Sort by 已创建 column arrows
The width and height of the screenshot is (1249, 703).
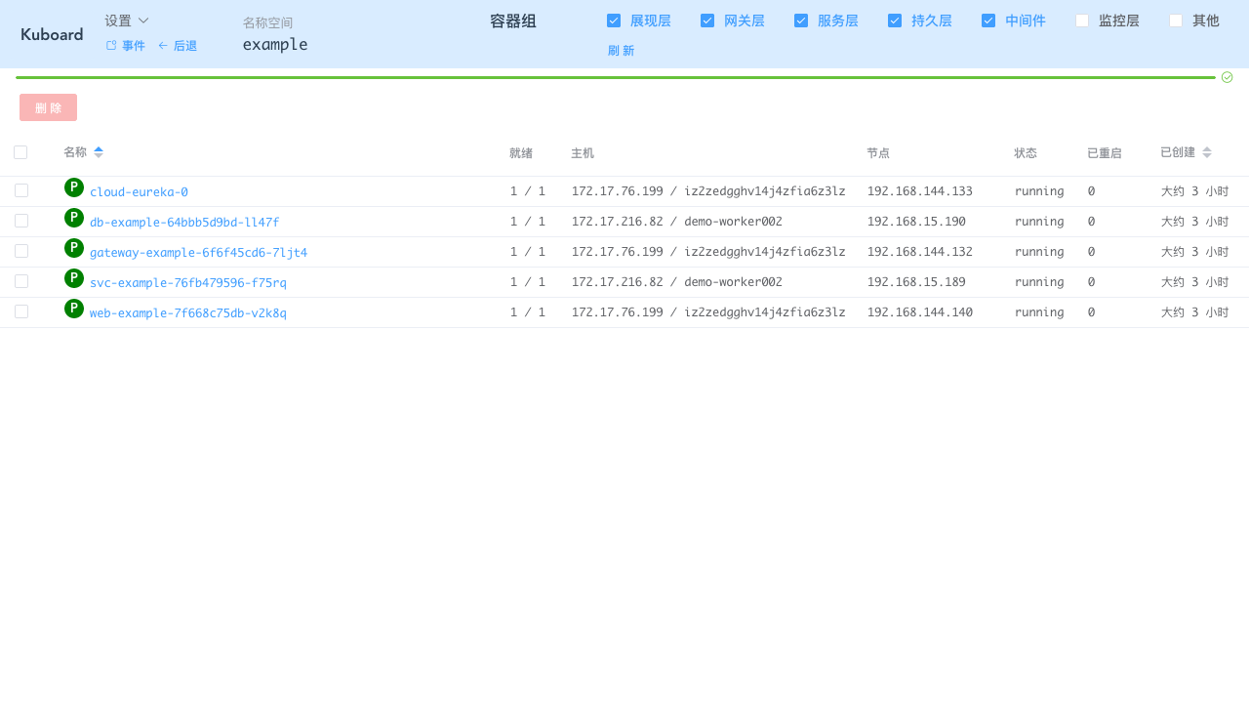(1206, 151)
